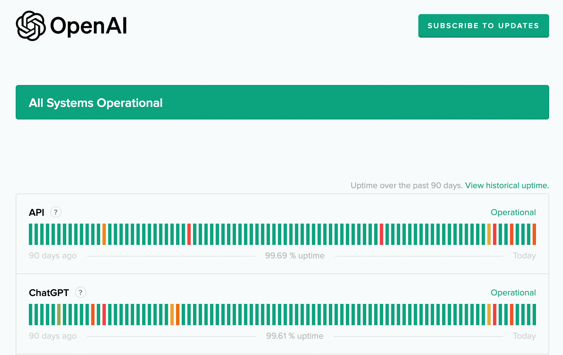Click the API Operational status label
This screenshot has width=563, height=355.
(513, 212)
